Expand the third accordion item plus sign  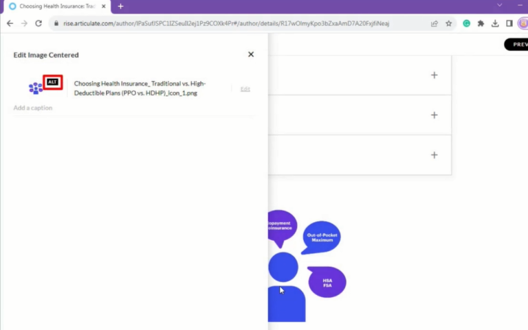[x=434, y=155]
